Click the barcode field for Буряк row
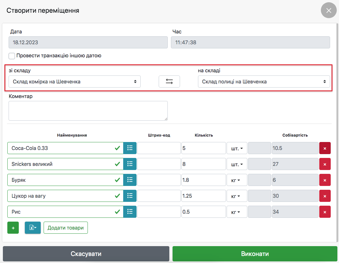The width and height of the screenshot is (339, 263). point(159,180)
